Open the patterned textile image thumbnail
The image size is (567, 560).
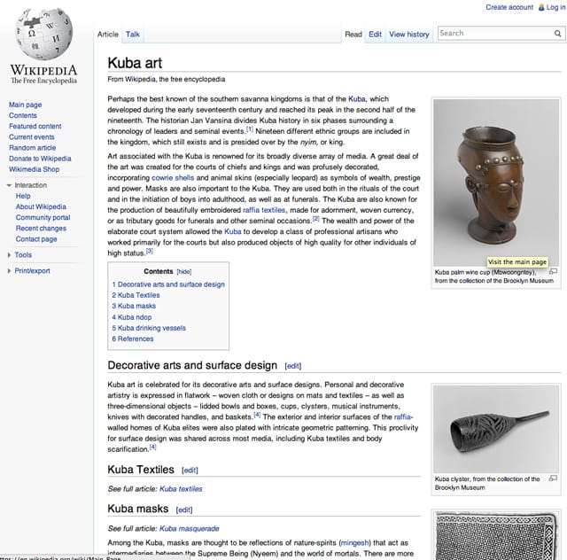[x=496, y=536]
